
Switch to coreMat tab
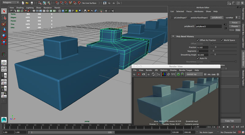[229, 18]
